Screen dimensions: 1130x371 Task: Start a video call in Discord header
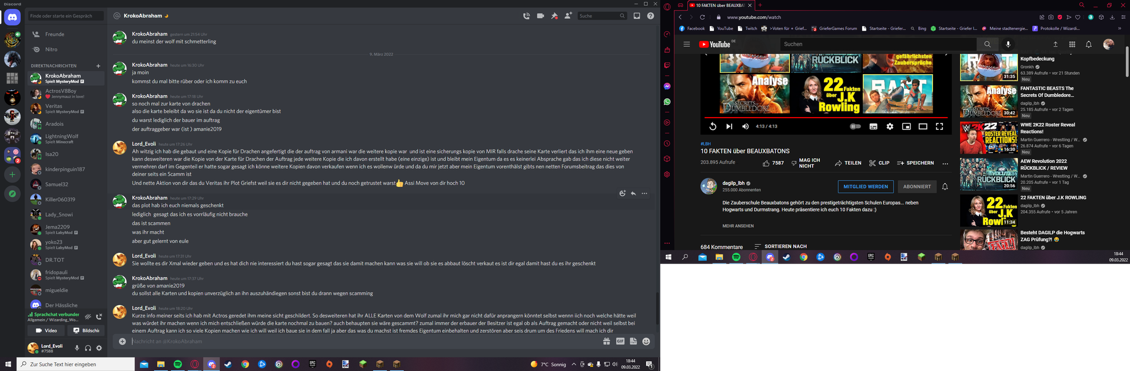pyautogui.click(x=540, y=16)
